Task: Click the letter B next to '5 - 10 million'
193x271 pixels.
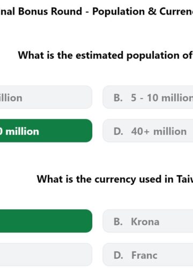Action: (118, 98)
